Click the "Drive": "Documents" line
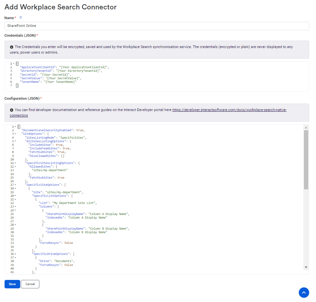 (x=57, y=261)
